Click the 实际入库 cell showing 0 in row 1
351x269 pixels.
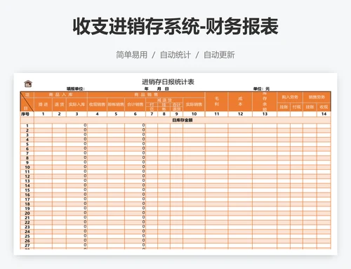click(77, 125)
